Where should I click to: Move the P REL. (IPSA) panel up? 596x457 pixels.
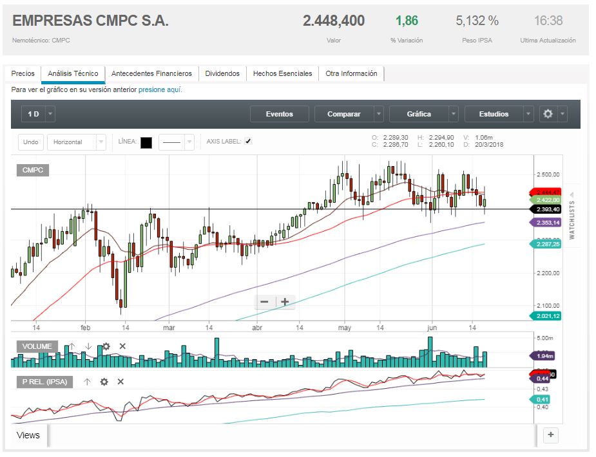coord(87,382)
